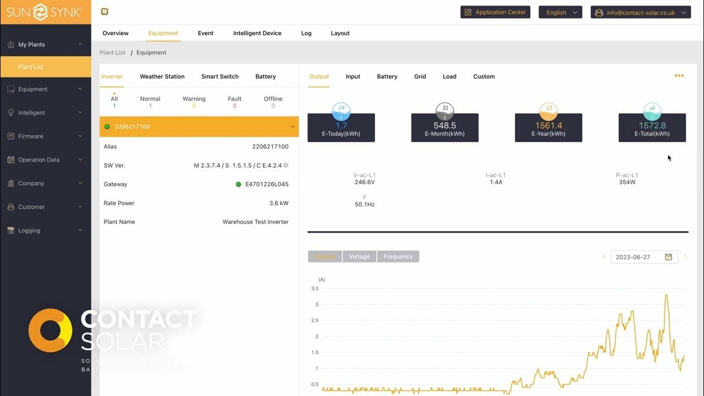Image resolution: width=704 pixels, height=396 pixels.
Task: Click the user account avatar icon
Action: (x=599, y=13)
